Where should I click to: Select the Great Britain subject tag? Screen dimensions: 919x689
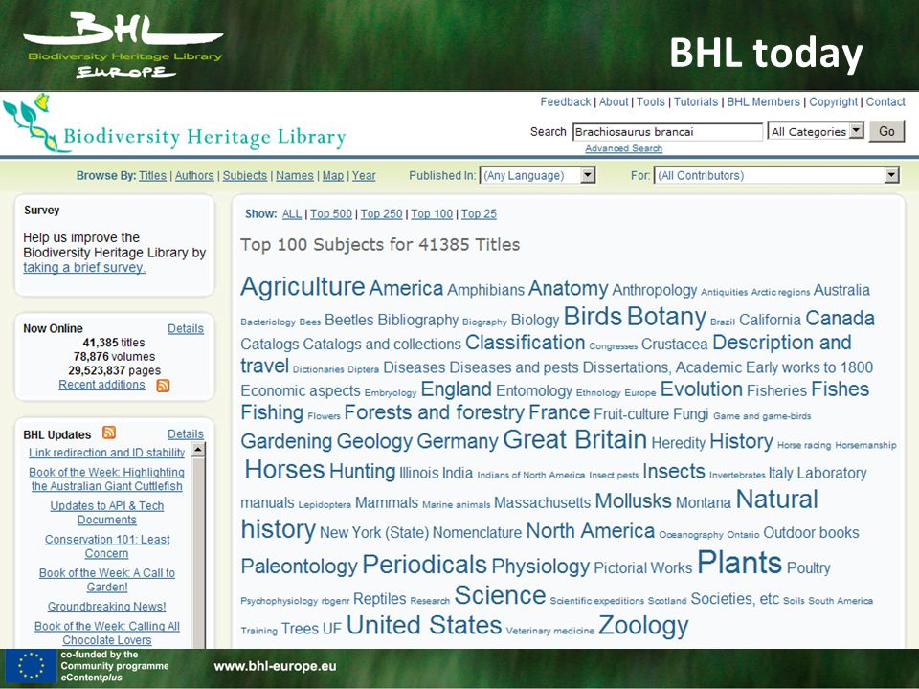tap(574, 439)
